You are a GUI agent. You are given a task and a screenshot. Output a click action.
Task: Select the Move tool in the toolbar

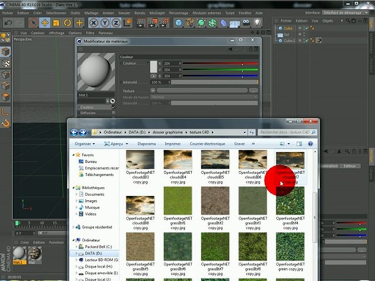45,23
